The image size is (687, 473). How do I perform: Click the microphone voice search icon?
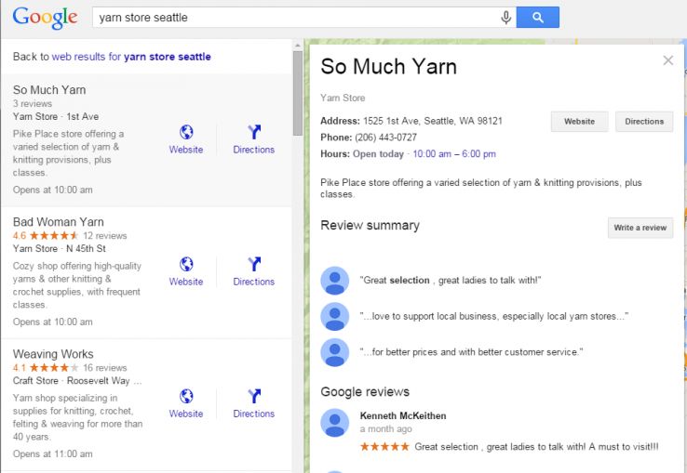pos(506,17)
